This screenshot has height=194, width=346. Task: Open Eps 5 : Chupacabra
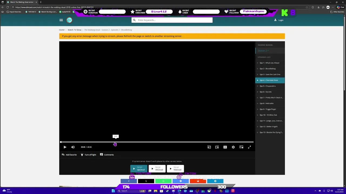coord(270,86)
